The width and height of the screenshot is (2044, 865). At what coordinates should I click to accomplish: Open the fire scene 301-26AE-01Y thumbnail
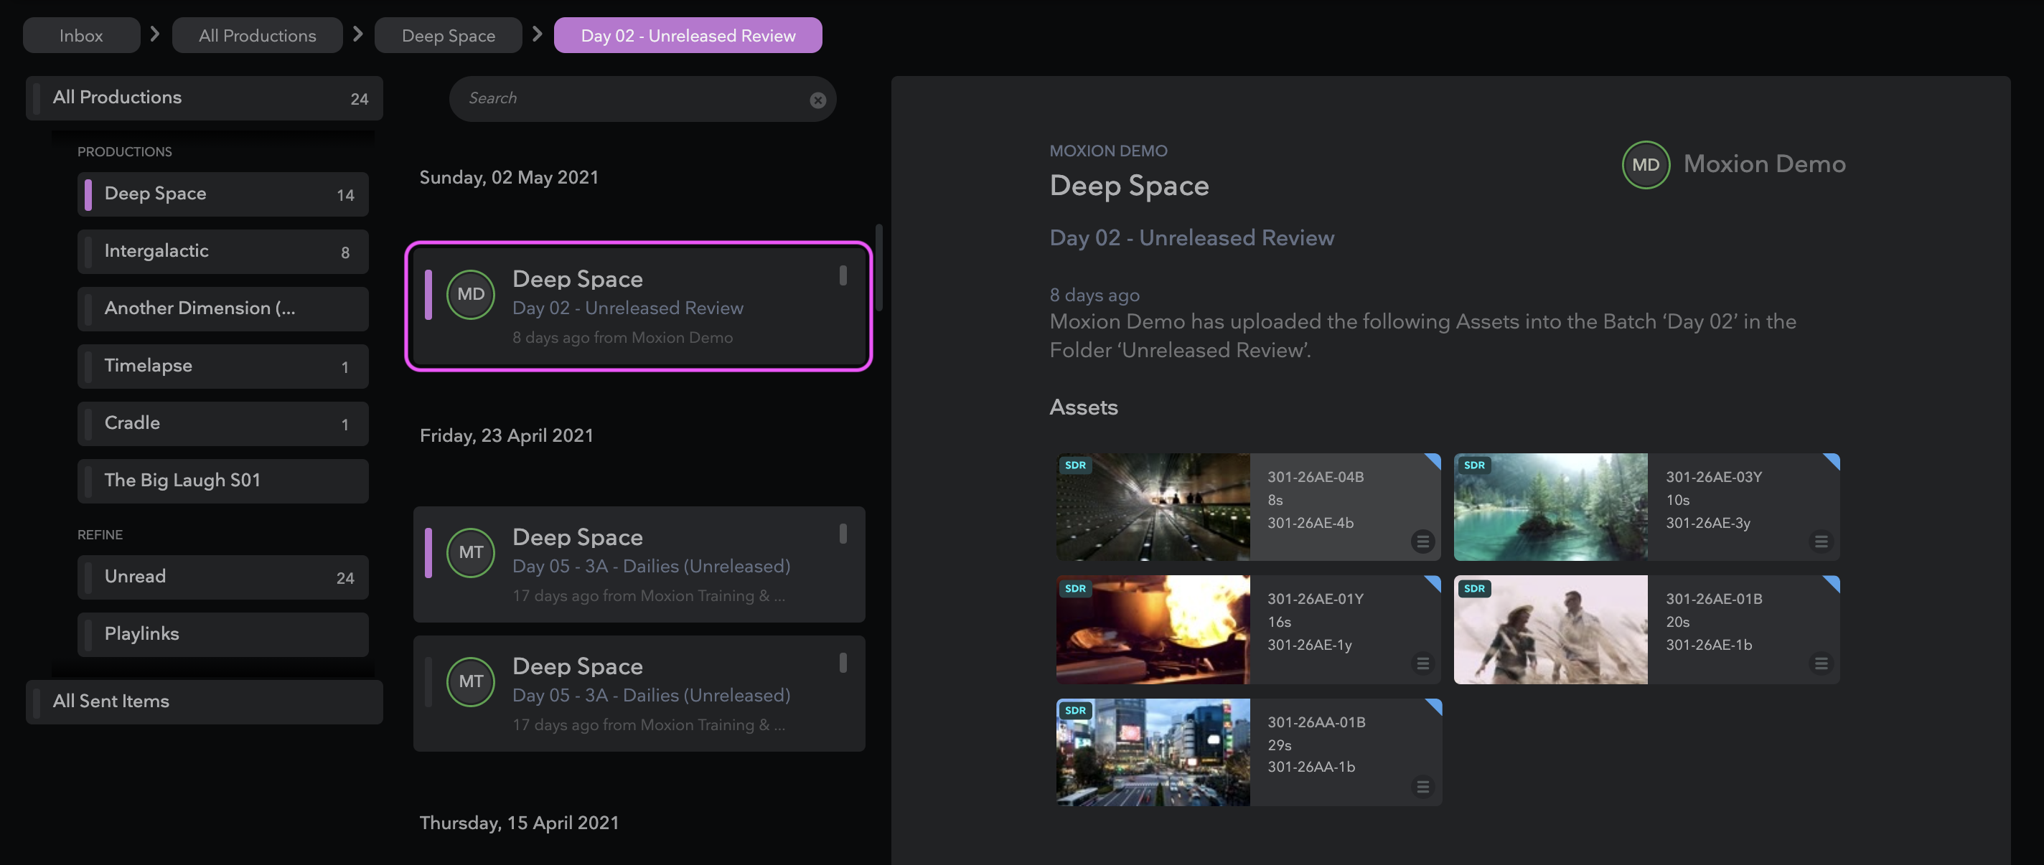click(1152, 630)
